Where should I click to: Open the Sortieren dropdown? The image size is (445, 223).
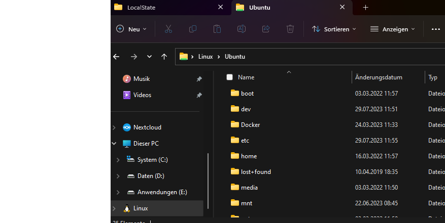pyautogui.click(x=334, y=29)
